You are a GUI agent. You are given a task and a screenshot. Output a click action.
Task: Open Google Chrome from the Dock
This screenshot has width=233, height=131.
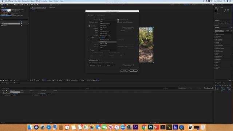click(144, 127)
